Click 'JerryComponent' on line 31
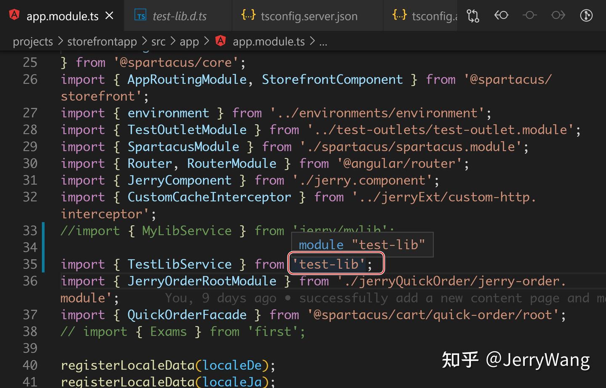 click(179, 180)
